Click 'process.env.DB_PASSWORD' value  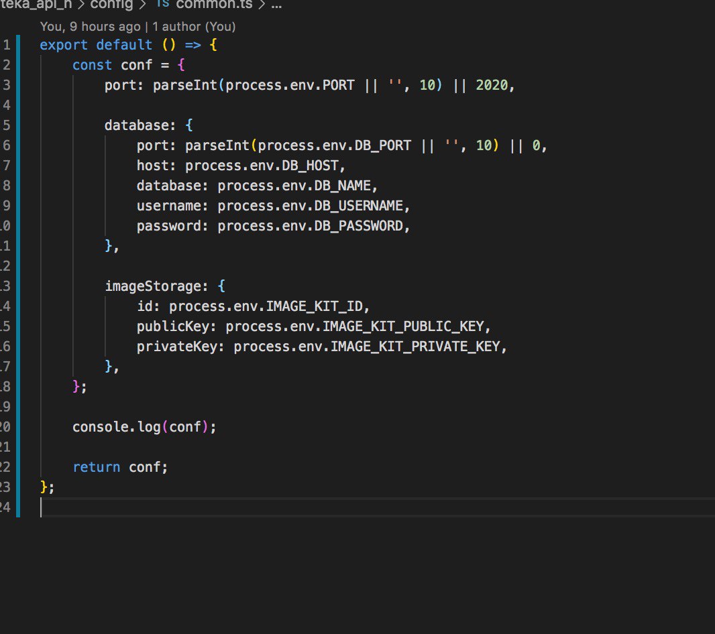coord(311,226)
